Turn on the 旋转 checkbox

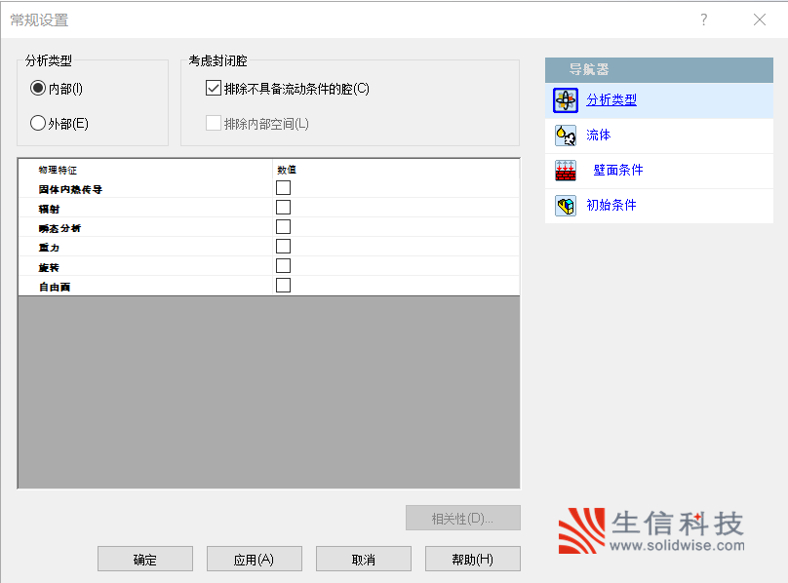click(x=283, y=266)
